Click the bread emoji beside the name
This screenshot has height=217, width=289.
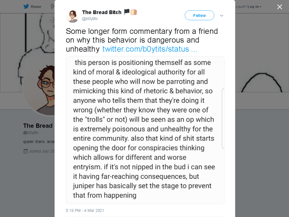(134, 12)
